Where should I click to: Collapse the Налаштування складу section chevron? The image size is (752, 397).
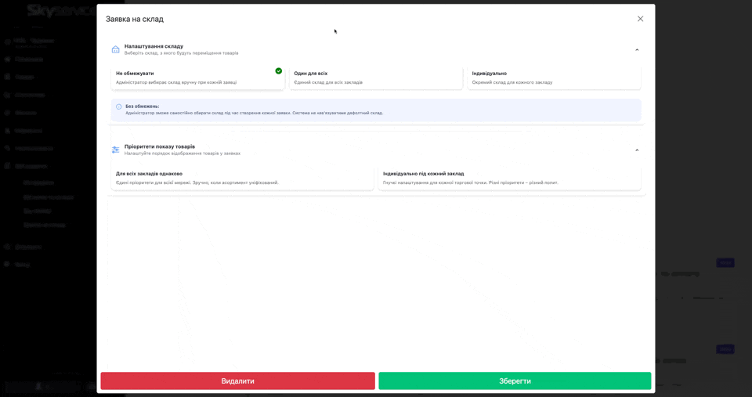tap(637, 50)
